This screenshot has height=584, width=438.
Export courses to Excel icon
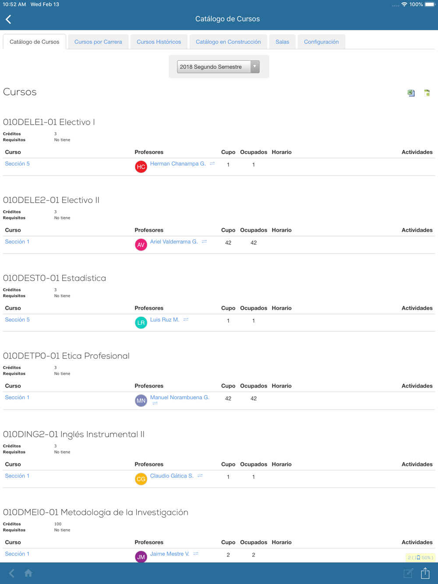point(411,93)
